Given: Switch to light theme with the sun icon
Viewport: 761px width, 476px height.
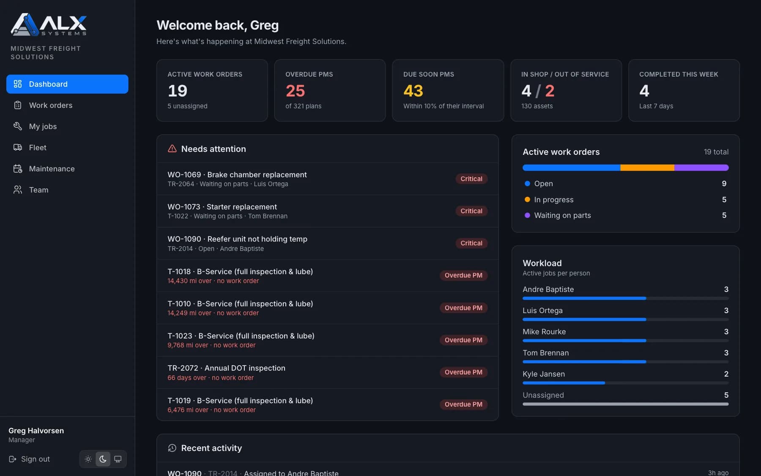Looking at the screenshot, I should click(x=88, y=459).
